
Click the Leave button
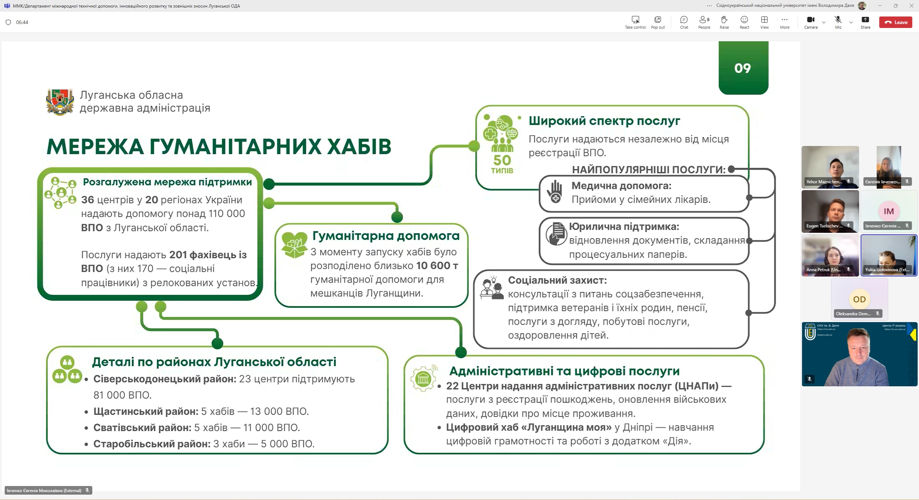pos(896,22)
